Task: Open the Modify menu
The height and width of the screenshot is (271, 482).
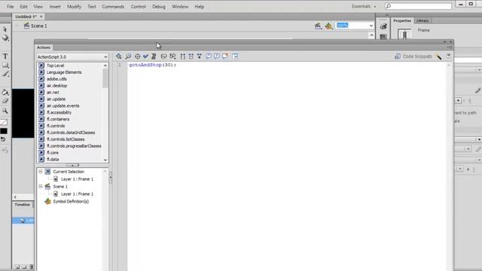Action: [74, 7]
